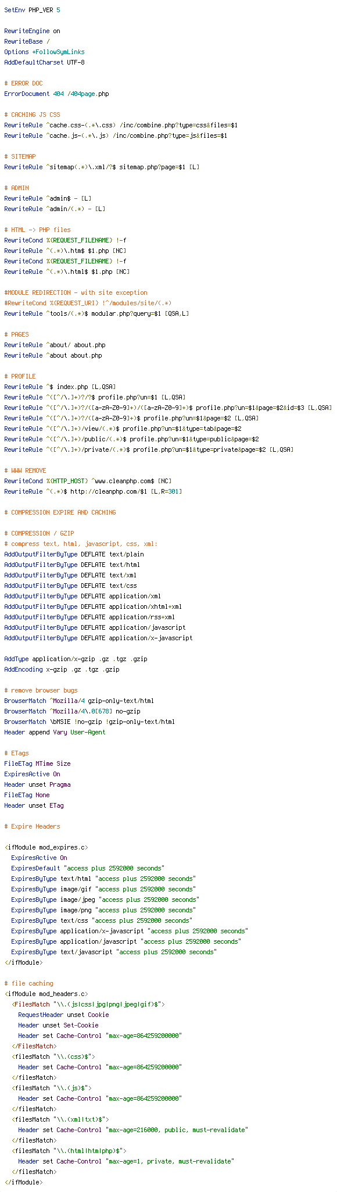The height and width of the screenshot is (1192, 337).
Task: Click the profile rule with 'type=public&page=$2'
Action: (131, 440)
